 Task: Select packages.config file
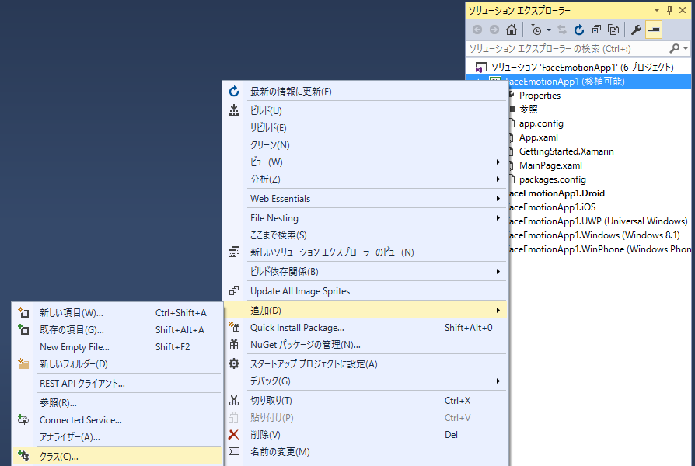pyautogui.click(x=552, y=179)
